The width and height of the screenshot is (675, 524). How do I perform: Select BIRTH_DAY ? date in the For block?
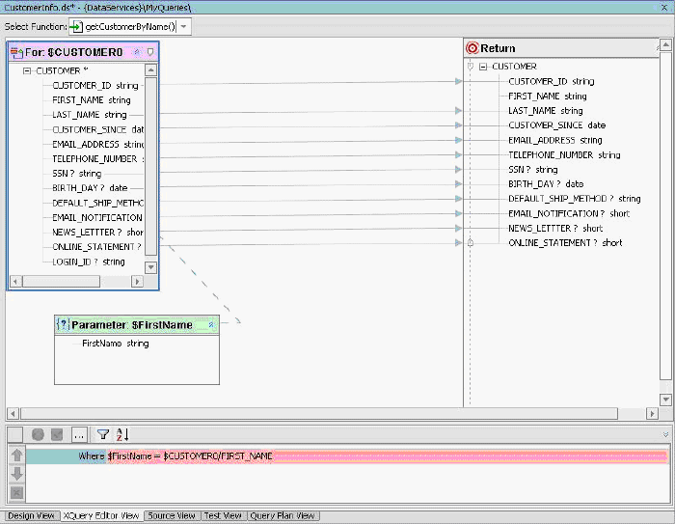click(x=90, y=188)
